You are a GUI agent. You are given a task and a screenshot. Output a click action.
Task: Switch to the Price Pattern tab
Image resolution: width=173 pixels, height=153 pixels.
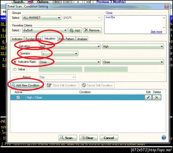pyautogui.click(x=66, y=39)
